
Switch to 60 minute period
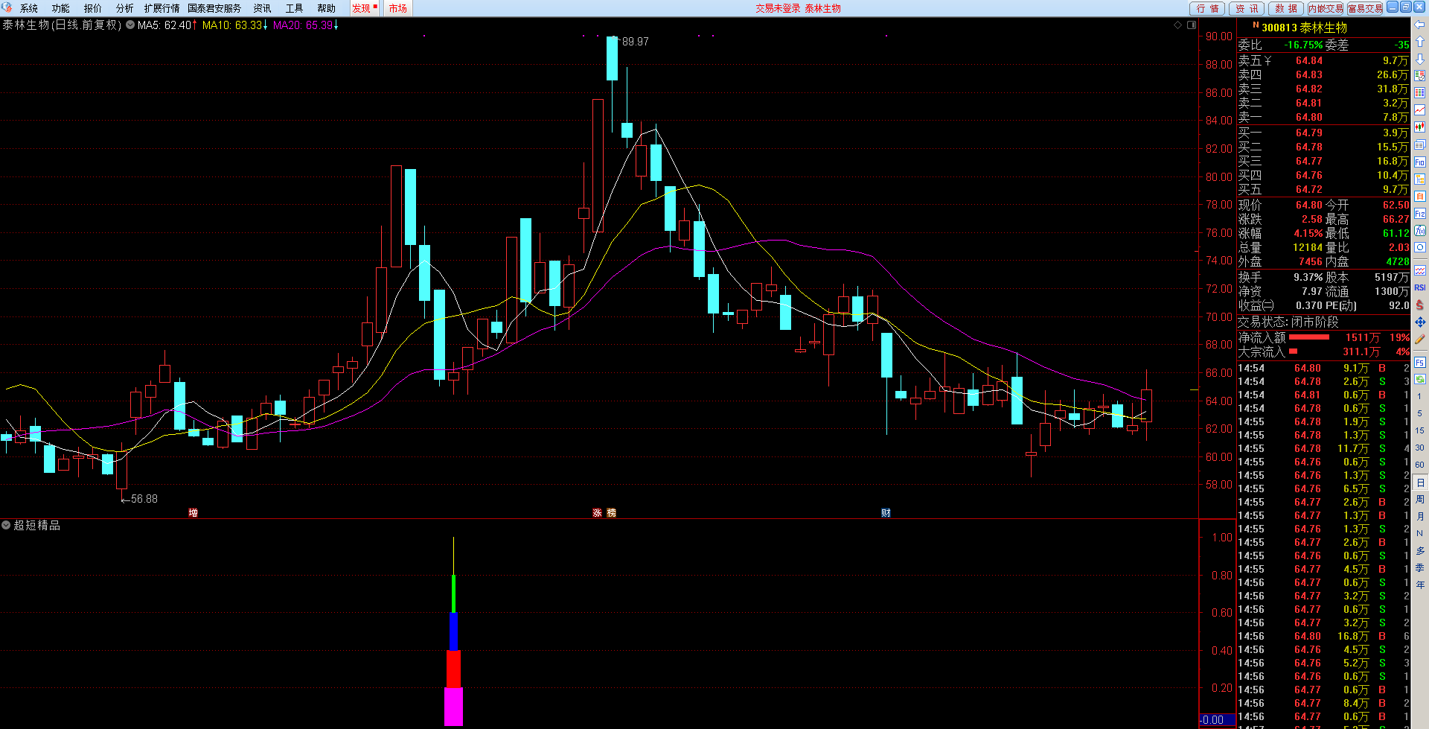[1419, 465]
